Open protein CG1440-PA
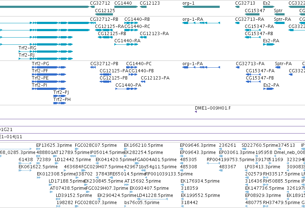305x208 pixels. tap(128, 85)
